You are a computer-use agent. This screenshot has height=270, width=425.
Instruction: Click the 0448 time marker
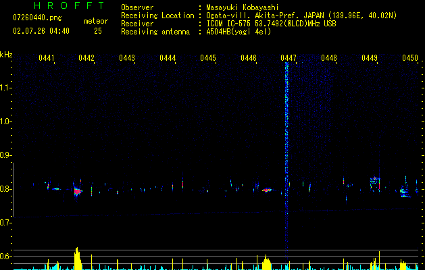click(x=329, y=57)
